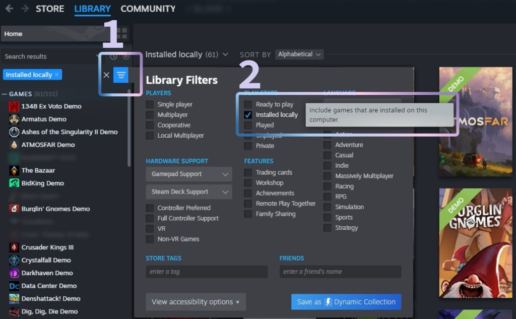Click the blue library filter icon
516x319 pixels.
(x=120, y=75)
